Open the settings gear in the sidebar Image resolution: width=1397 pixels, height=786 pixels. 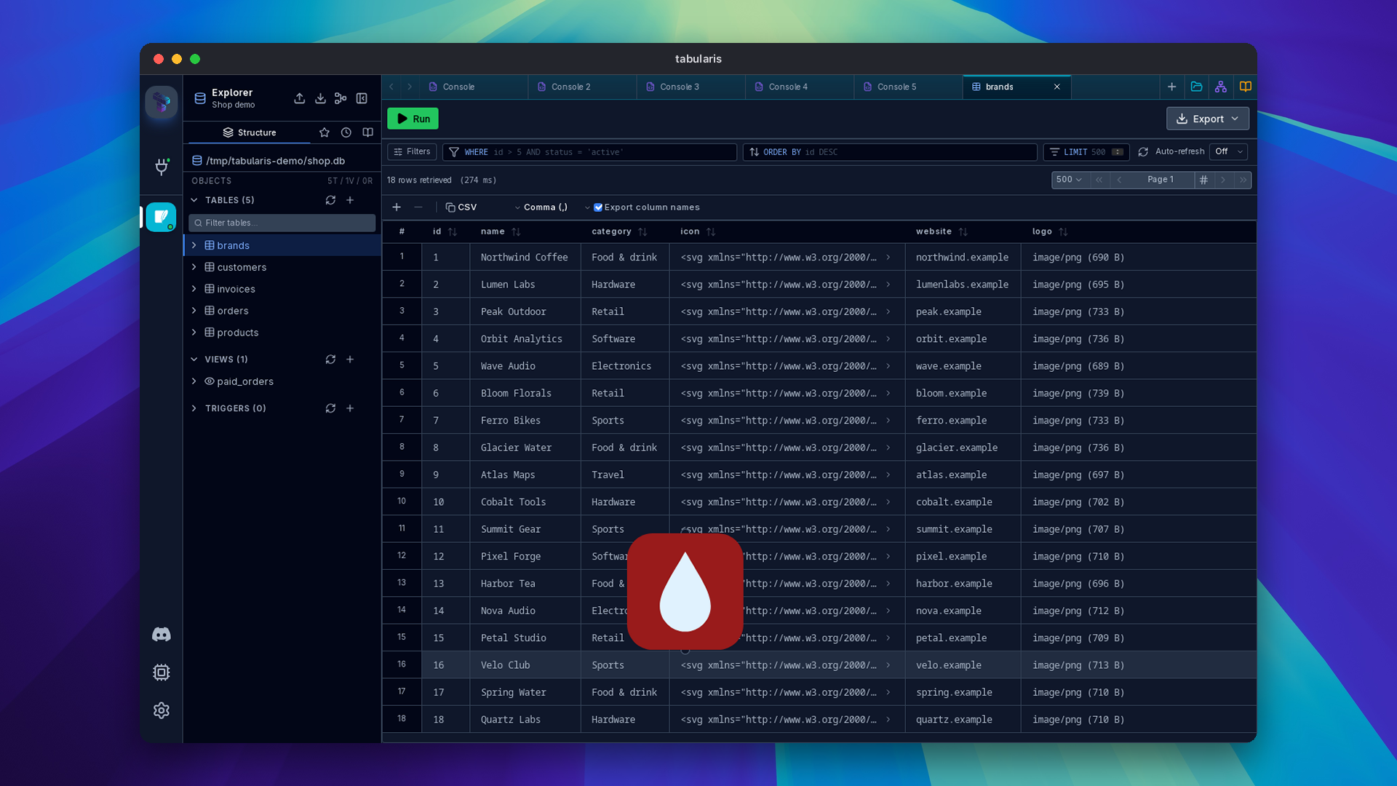pyautogui.click(x=162, y=710)
